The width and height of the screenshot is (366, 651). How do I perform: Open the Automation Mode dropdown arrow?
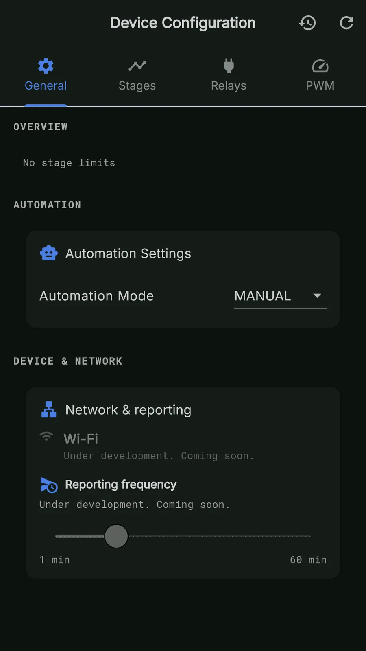(x=317, y=296)
